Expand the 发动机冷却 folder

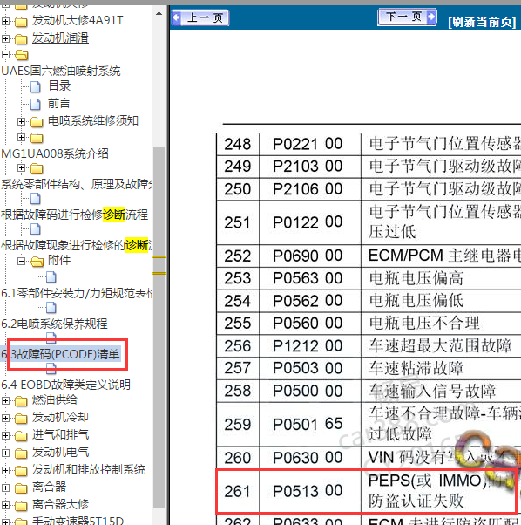pyautogui.click(x=5, y=418)
